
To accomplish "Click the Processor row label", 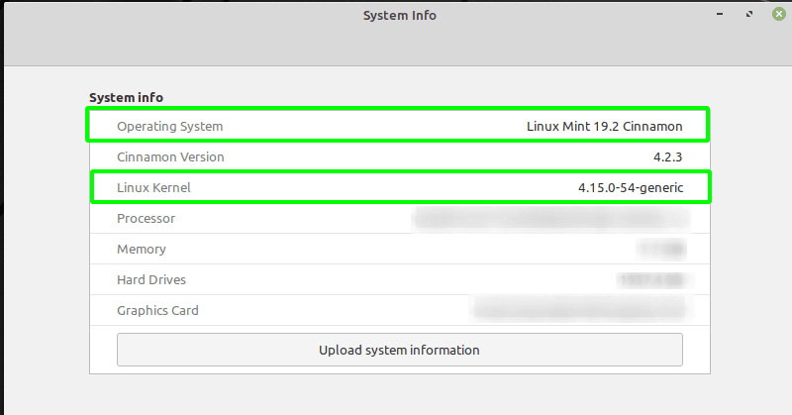I will click(146, 218).
